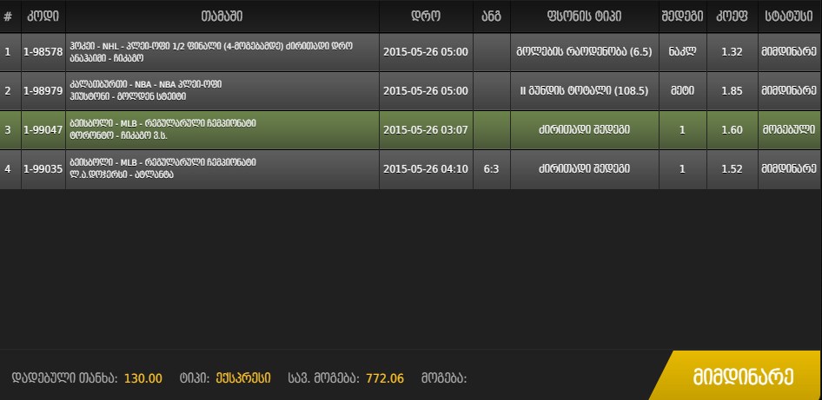
Task: Click the დრო column header
Action: tap(425, 16)
